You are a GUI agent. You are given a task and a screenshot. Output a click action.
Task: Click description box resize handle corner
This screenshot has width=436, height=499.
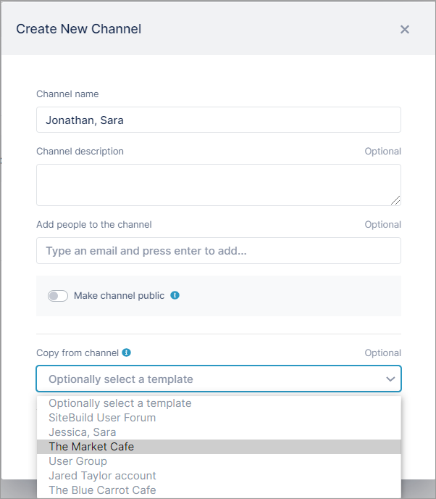pyautogui.click(x=395, y=200)
